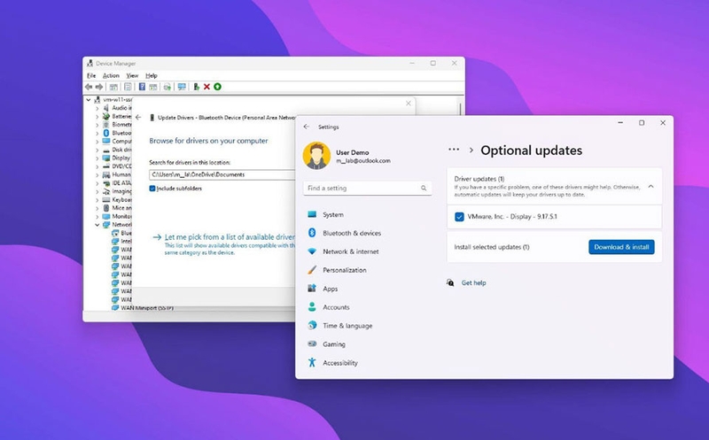Click Update device driver toolbar icon
Viewport: 709px width, 440px height.
(x=196, y=87)
